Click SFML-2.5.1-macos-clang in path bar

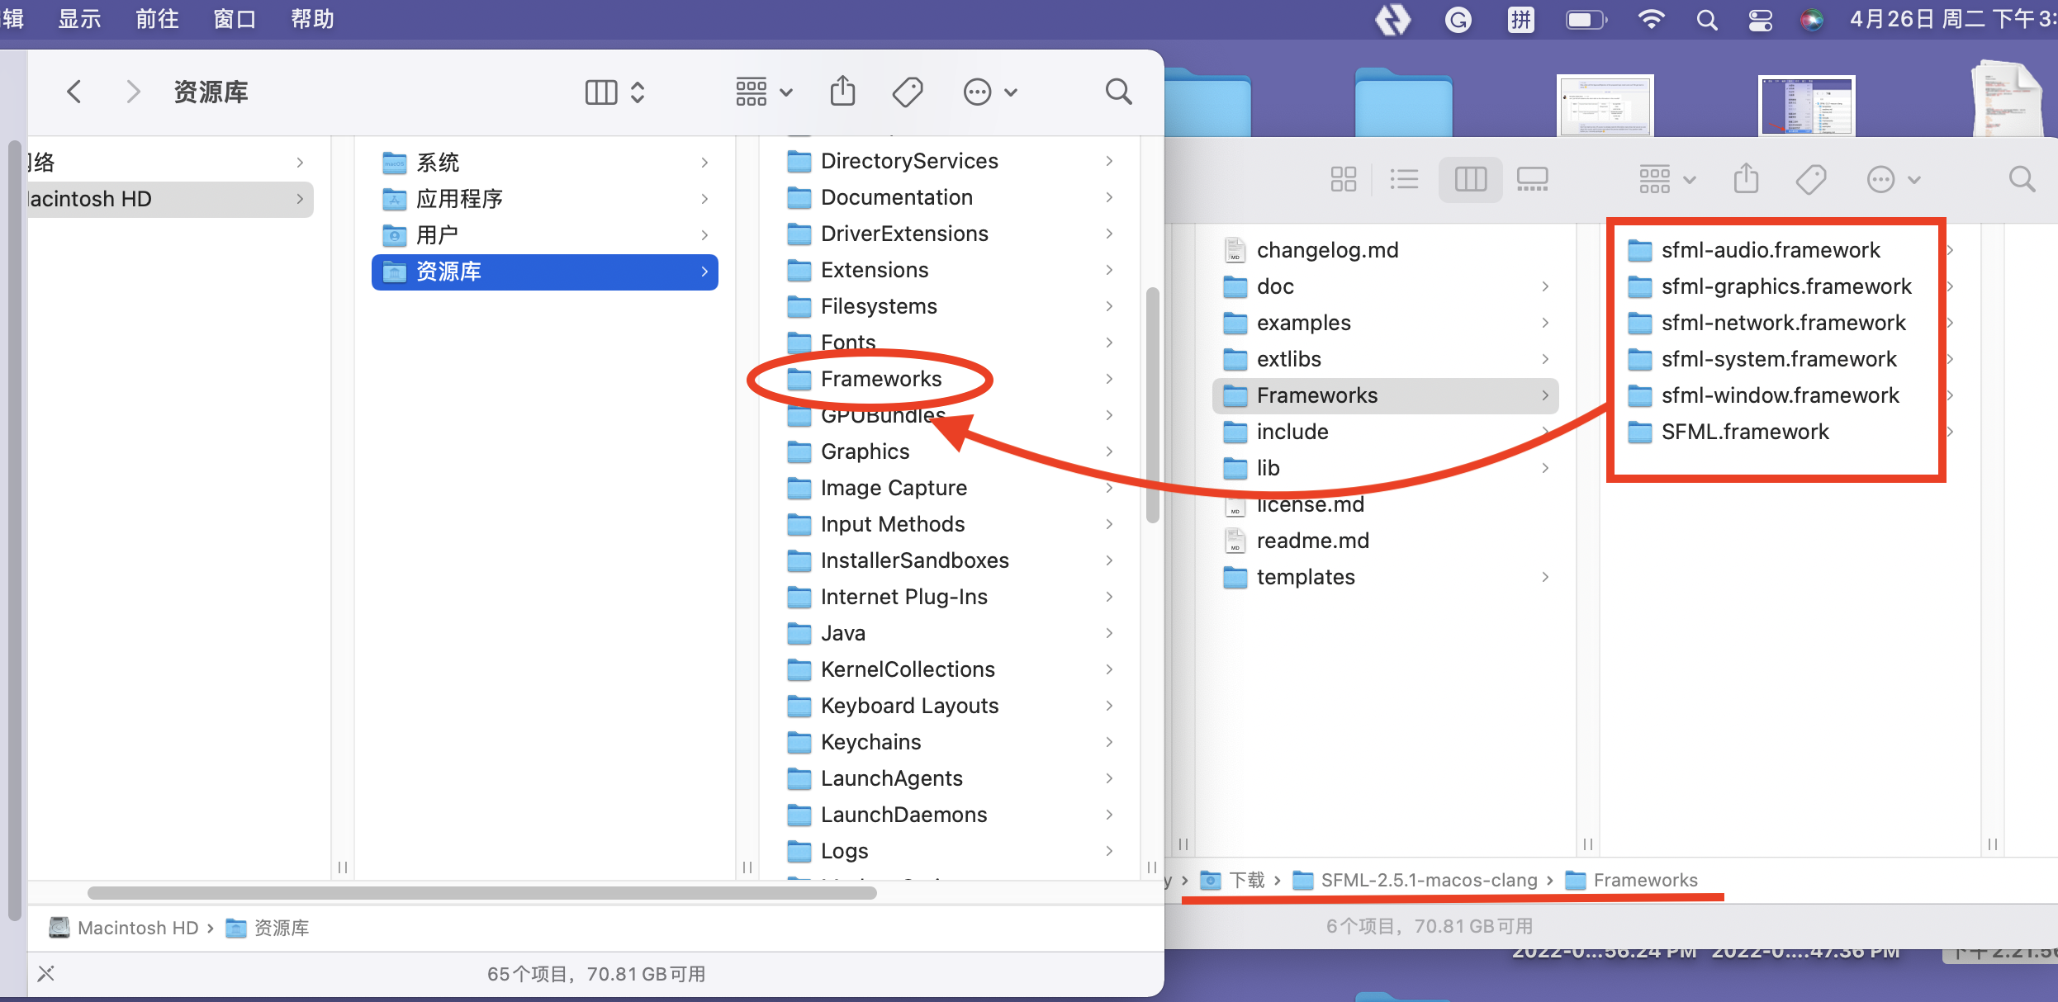tap(1428, 880)
